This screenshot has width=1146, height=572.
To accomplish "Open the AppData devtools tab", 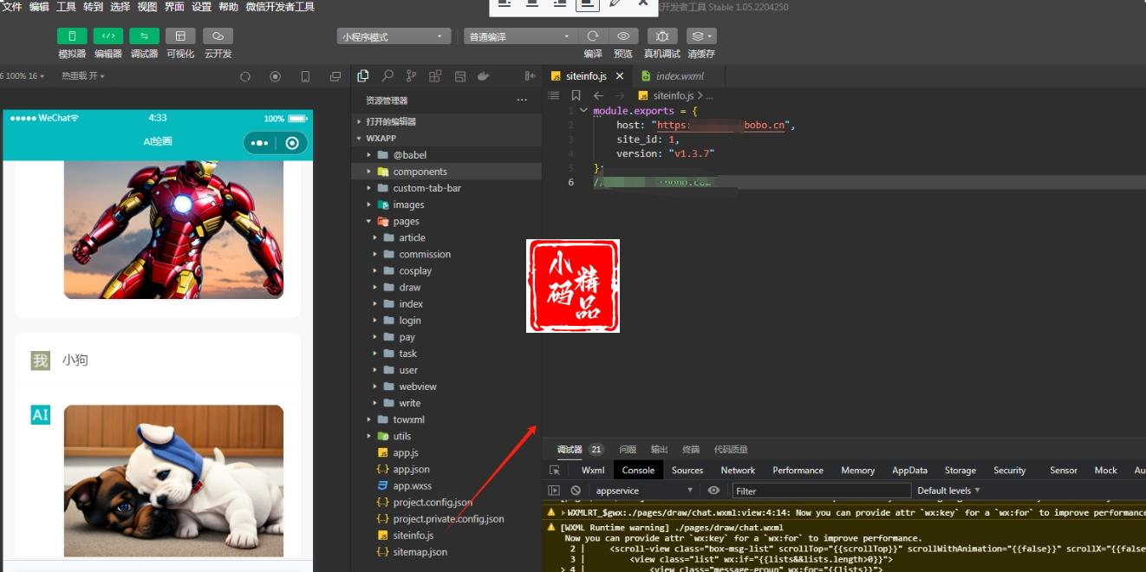I will click(x=909, y=470).
